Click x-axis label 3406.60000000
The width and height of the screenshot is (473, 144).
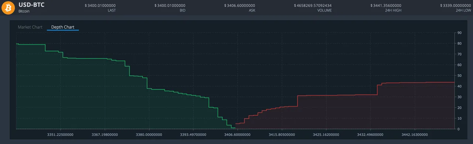(x=238, y=135)
